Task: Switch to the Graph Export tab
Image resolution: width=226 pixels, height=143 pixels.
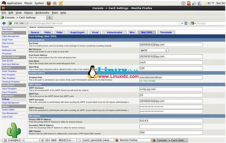Action: pos(77,32)
